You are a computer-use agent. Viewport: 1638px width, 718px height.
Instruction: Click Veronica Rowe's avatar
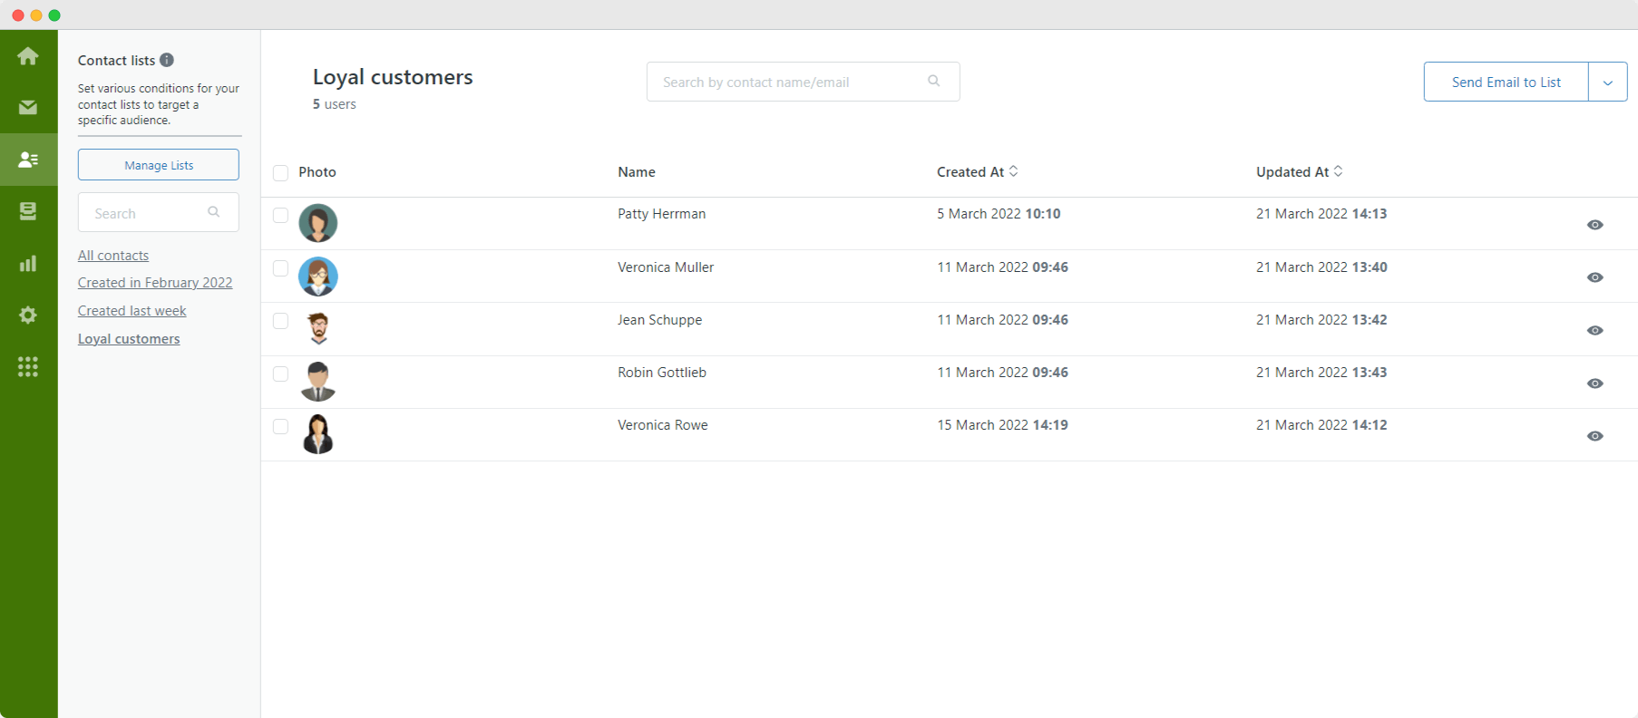318,434
